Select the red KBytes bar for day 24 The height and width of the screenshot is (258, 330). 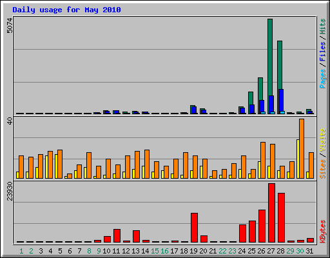click(x=242, y=233)
